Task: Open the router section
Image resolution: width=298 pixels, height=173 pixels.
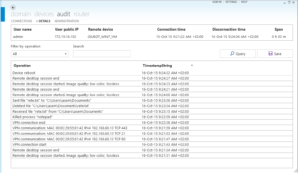Action: (82, 14)
